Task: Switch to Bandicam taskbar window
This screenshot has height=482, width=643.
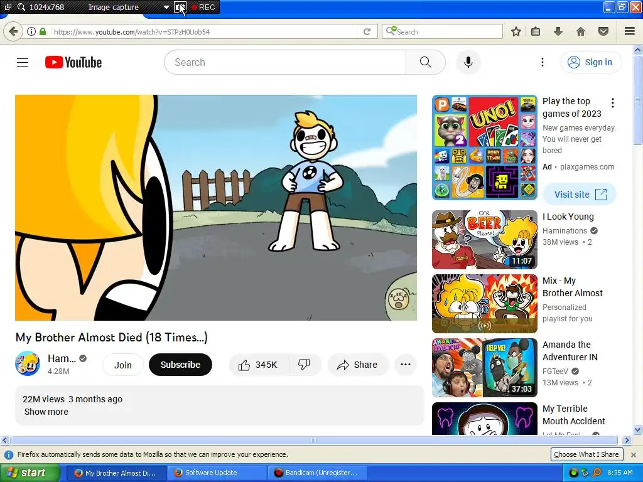Action: pyautogui.click(x=317, y=473)
